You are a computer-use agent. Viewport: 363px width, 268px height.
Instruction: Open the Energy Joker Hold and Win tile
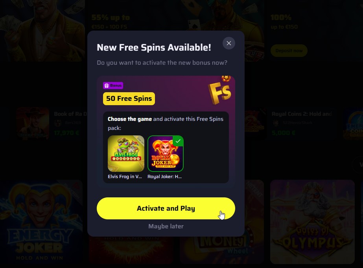pyautogui.click(x=41, y=222)
